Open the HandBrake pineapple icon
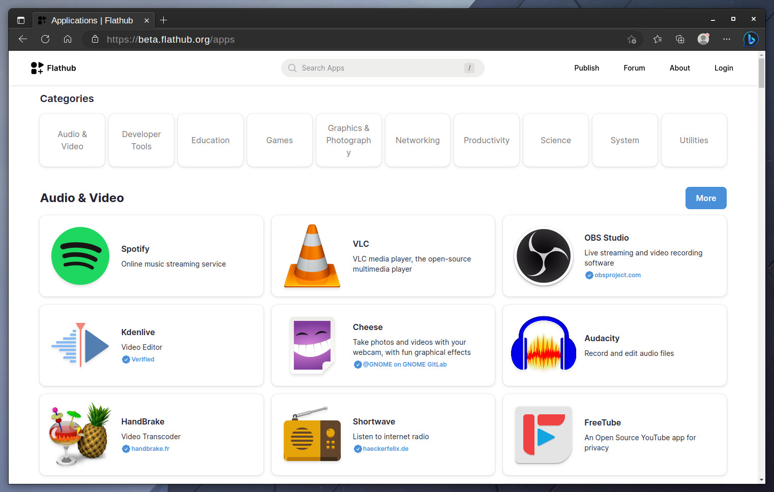This screenshot has height=492, width=774. coord(80,435)
